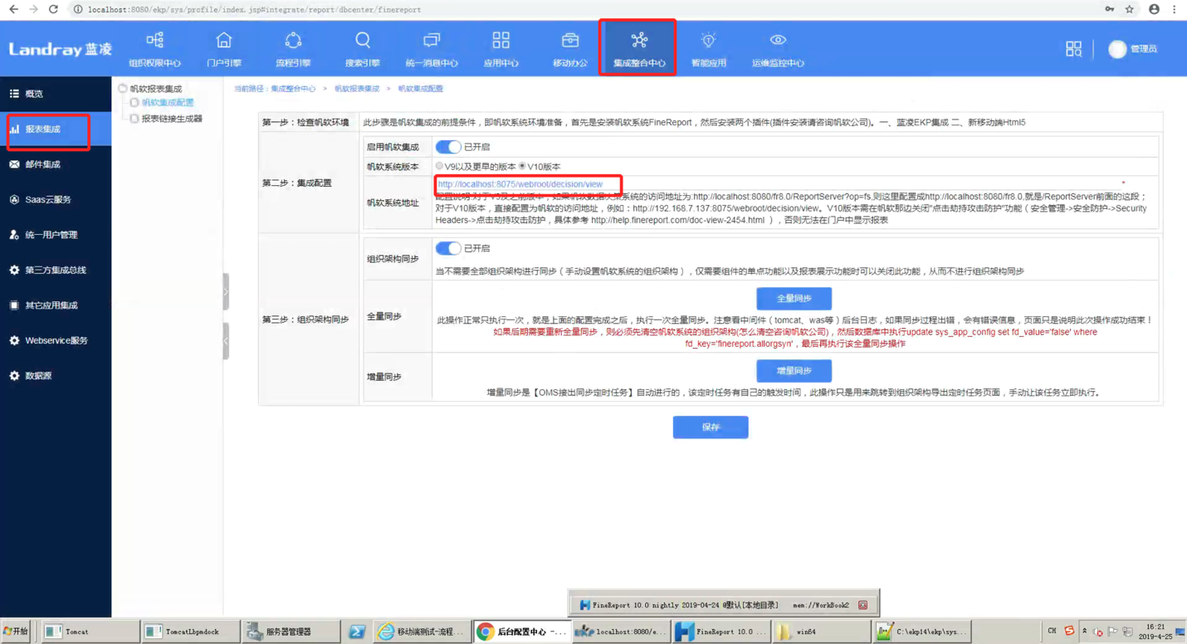Click the 保存 save button
Screen dimensions: 1187x644
711,427
